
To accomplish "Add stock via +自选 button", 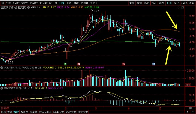I will pyautogui.click(x=184, y=3).
